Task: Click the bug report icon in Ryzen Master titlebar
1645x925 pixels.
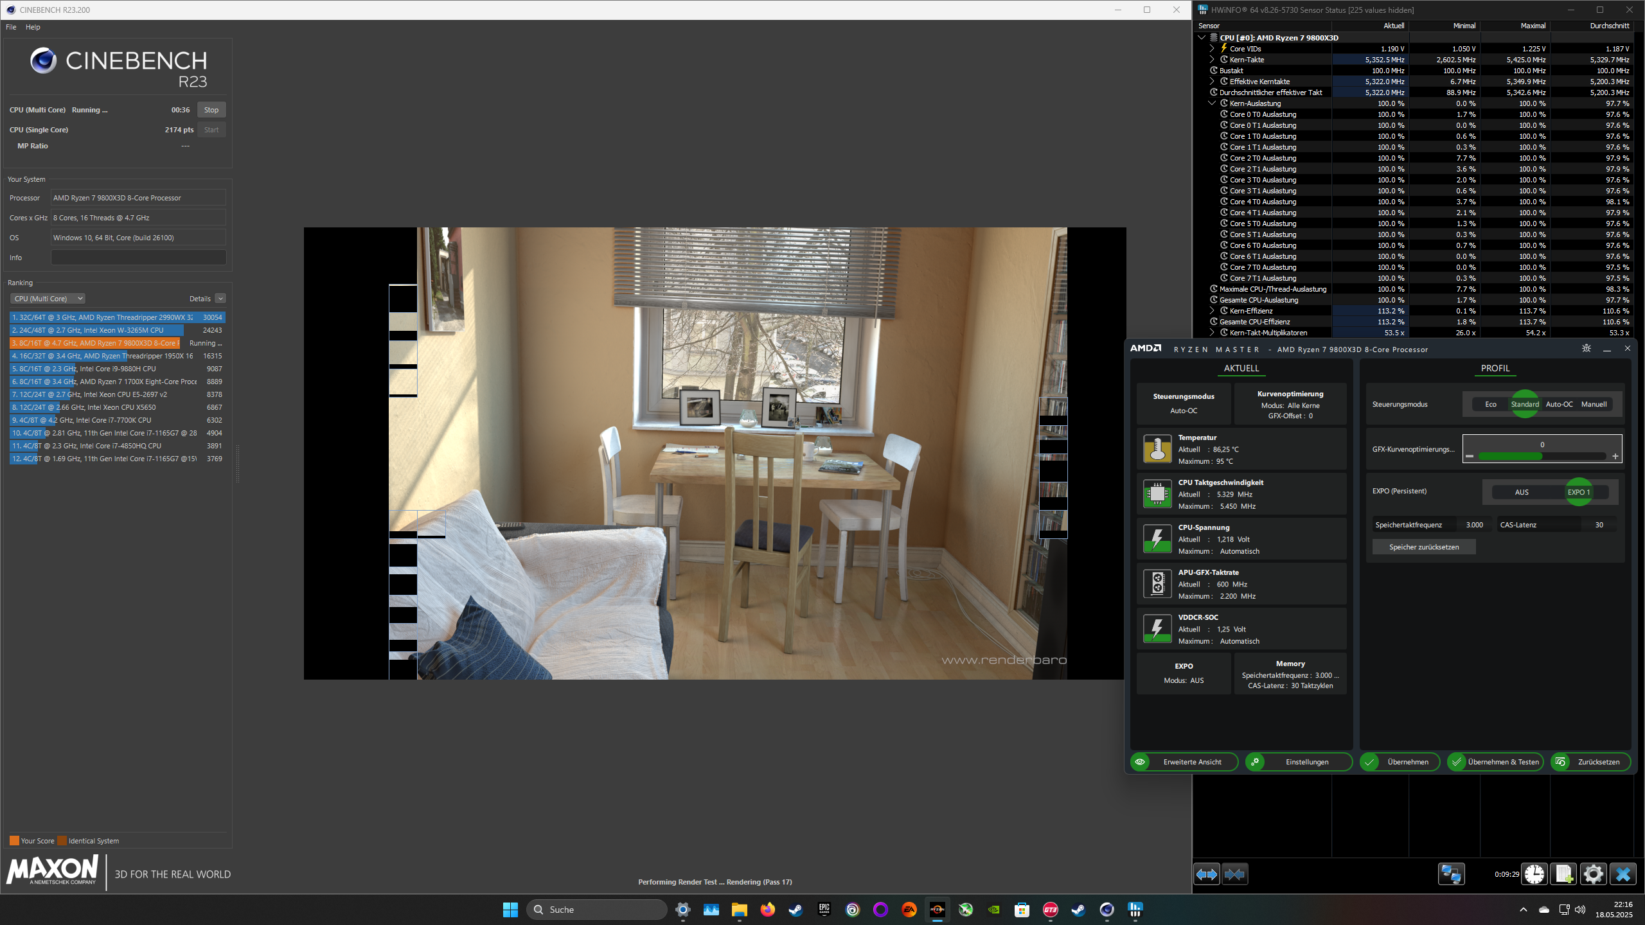Action: [1586, 348]
